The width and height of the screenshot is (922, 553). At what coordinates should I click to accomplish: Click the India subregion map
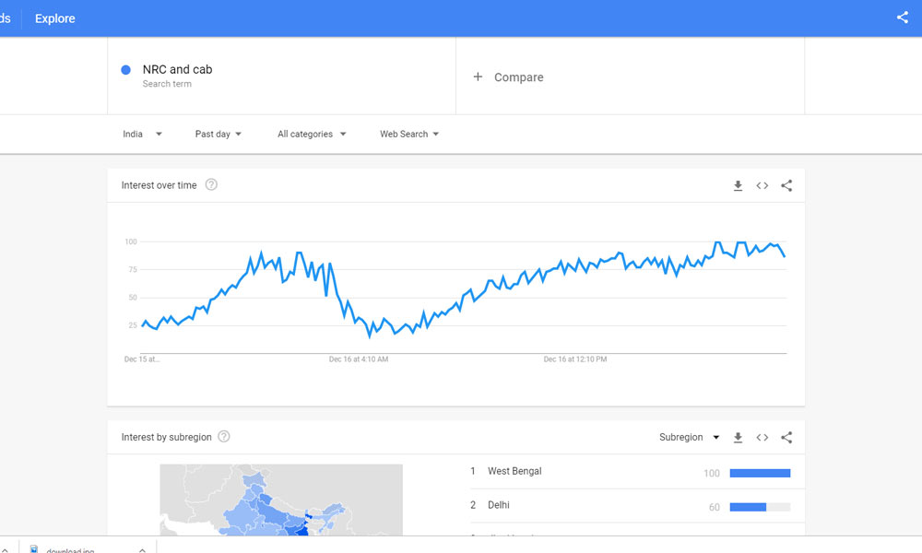point(281,500)
